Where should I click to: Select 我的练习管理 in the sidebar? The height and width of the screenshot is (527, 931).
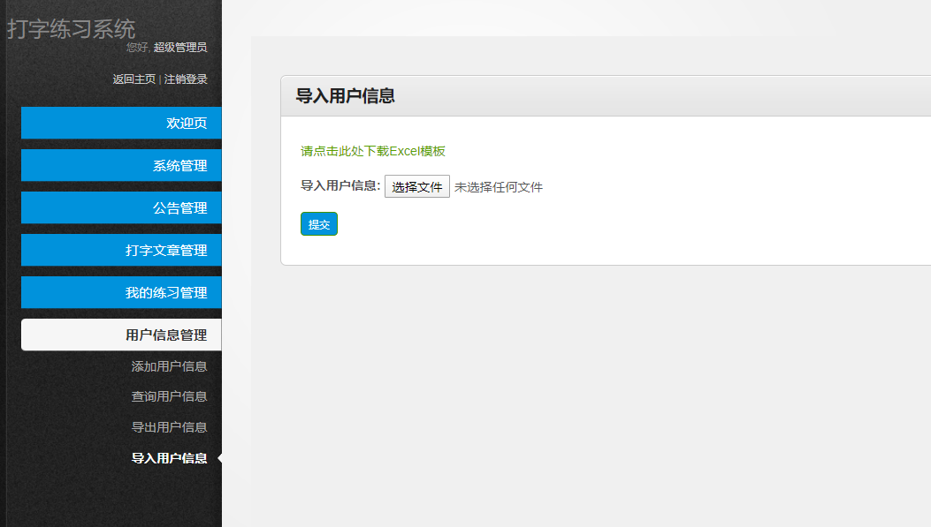[x=121, y=292]
